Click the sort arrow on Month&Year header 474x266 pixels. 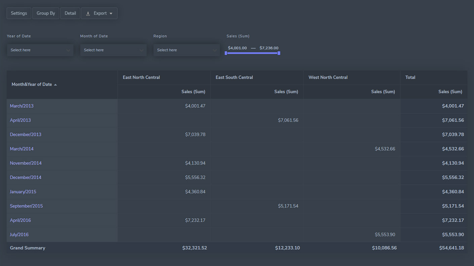(x=55, y=85)
